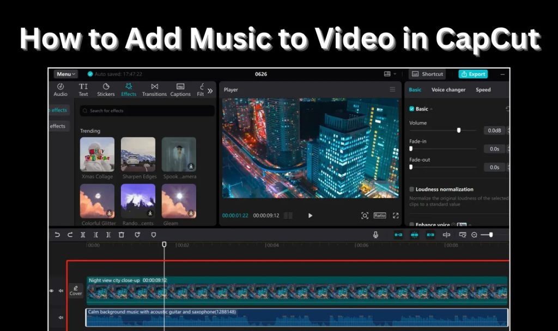Click the fullscreen icon in the Player panel
The image size is (558, 331).
coord(395,216)
